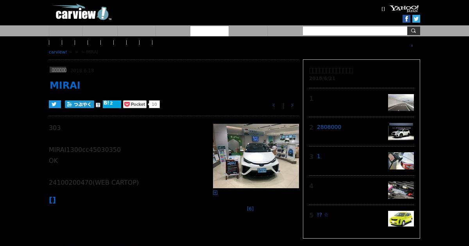The width and height of the screenshot is (469, 246).
Task: Click the [] link beside the Yahoo logo
Action: (383, 9)
